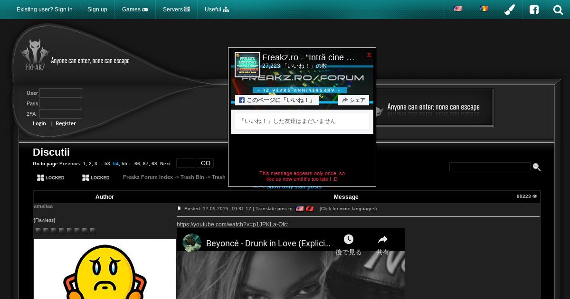This screenshot has width=570, height=299.
Task: Click the Discutii topic title
Action: 51,152
